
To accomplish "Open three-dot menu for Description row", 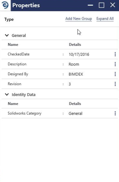I will (x=115, y=64).
